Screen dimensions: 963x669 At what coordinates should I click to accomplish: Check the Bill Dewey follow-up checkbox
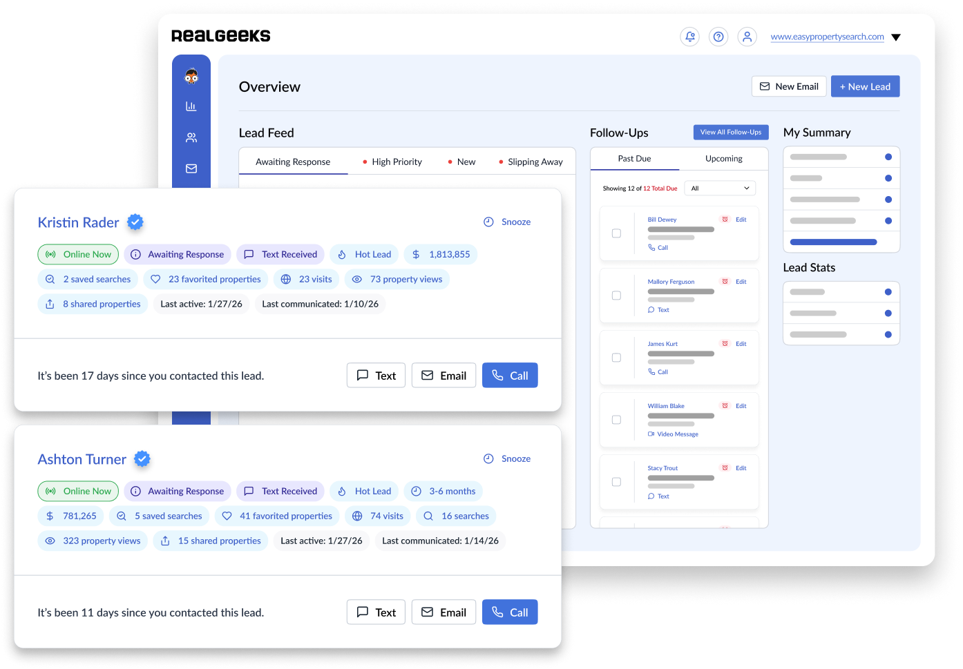pyautogui.click(x=616, y=233)
